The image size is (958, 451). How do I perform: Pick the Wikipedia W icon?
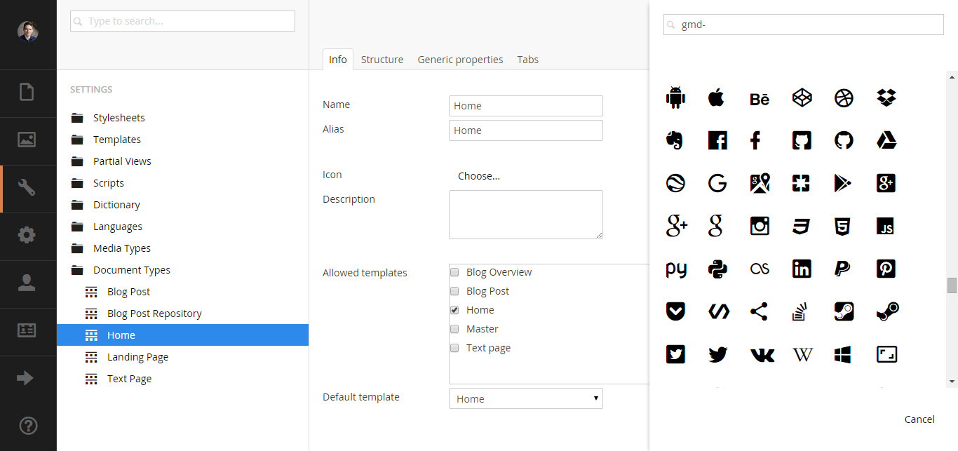click(x=802, y=355)
